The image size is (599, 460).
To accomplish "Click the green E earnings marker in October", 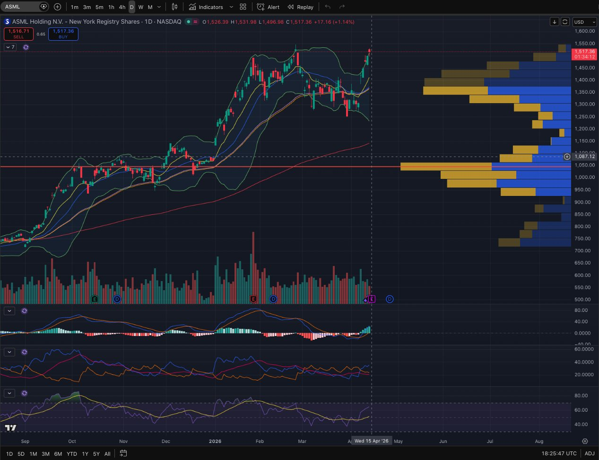I will [x=95, y=299].
